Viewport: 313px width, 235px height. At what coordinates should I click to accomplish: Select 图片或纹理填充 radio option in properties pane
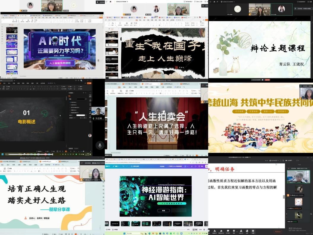(70, 107)
